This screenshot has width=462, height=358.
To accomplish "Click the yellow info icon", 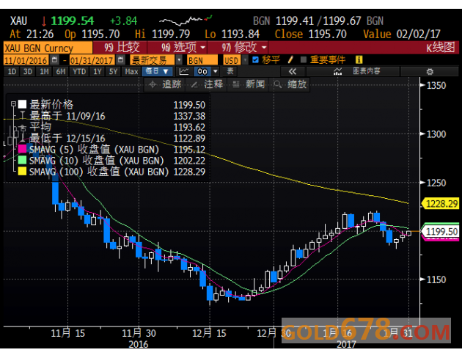I will pyautogui.click(x=359, y=60).
